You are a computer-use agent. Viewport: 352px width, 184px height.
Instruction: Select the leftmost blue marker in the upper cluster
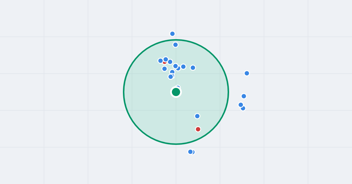click(160, 61)
